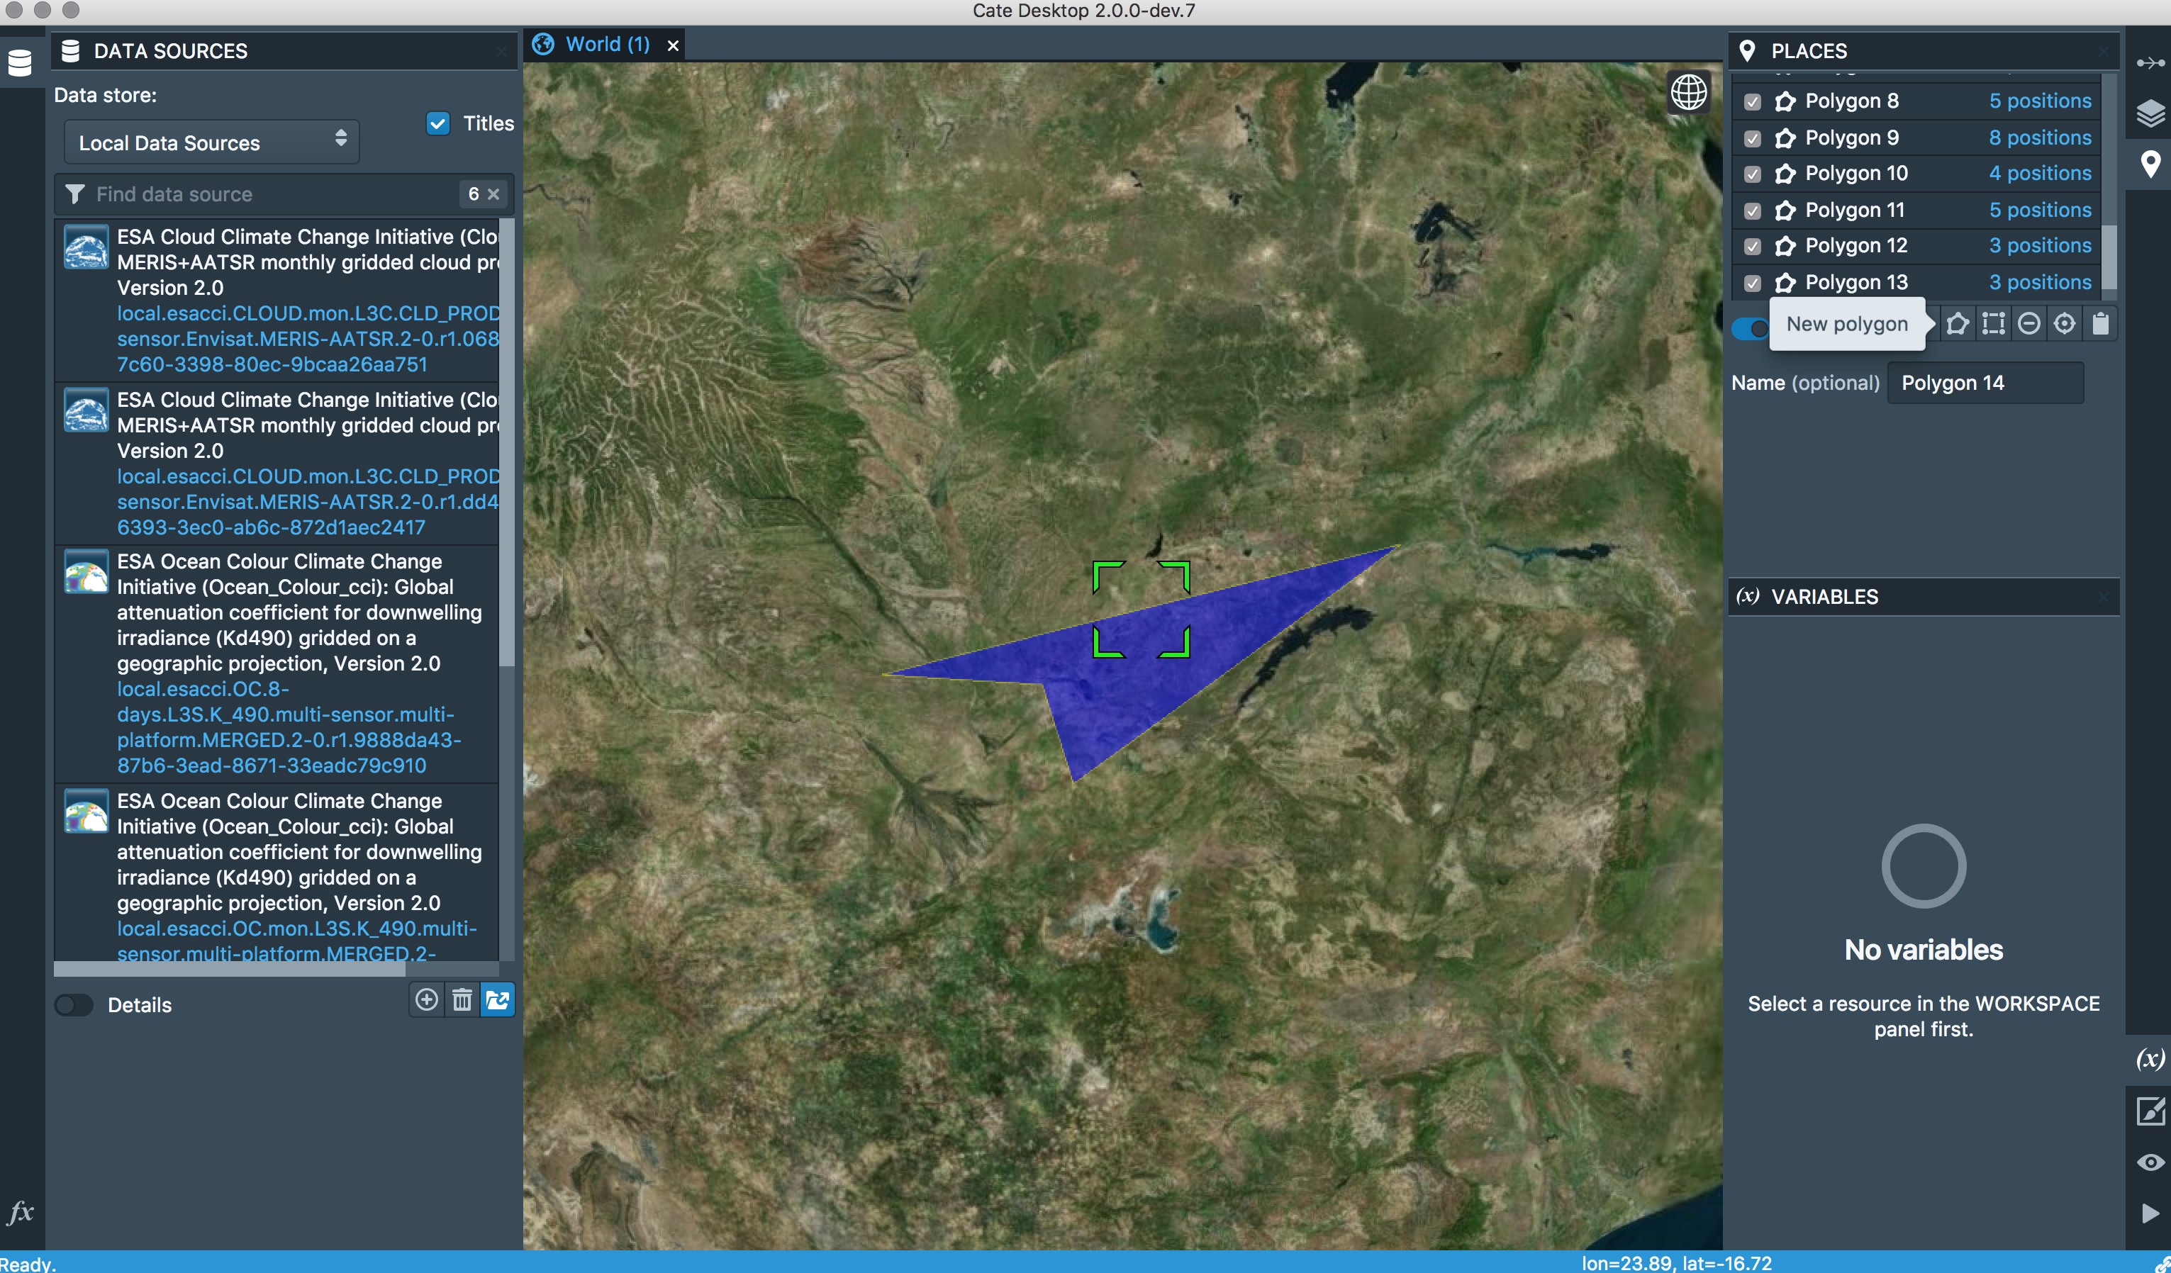Toggle the Details switch

point(74,1004)
